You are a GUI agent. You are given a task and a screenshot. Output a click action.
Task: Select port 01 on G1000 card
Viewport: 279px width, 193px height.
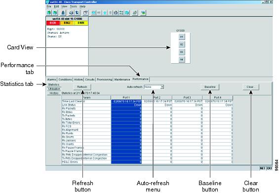[182, 37]
